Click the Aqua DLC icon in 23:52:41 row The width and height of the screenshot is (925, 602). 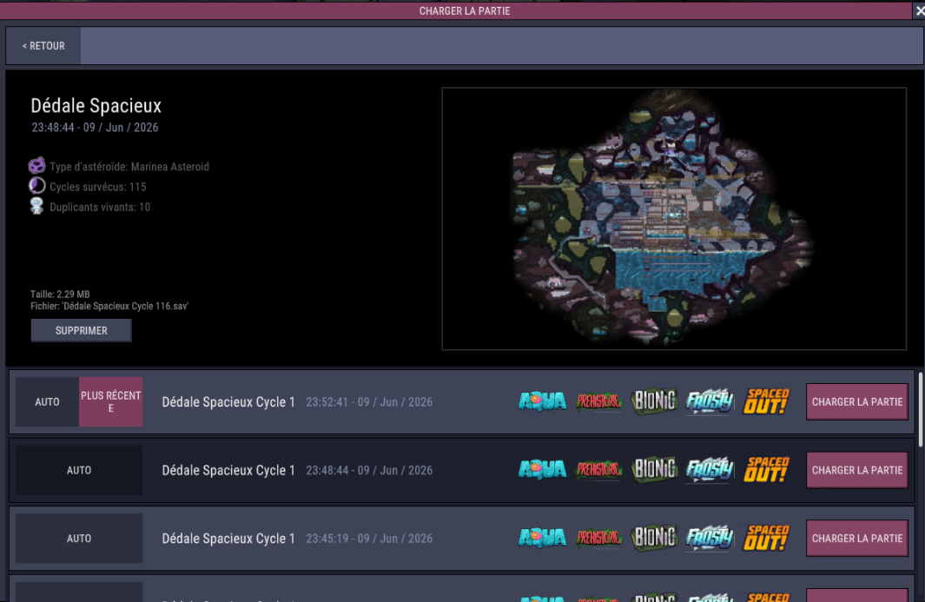[x=542, y=402]
